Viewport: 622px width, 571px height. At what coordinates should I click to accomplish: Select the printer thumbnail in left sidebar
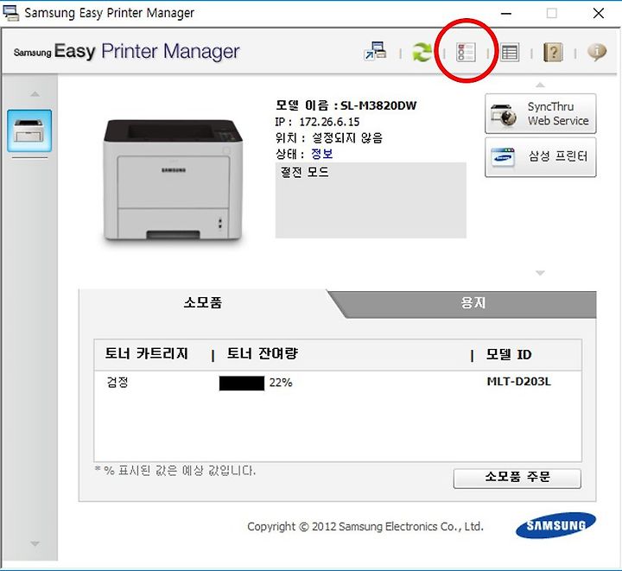[x=29, y=130]
